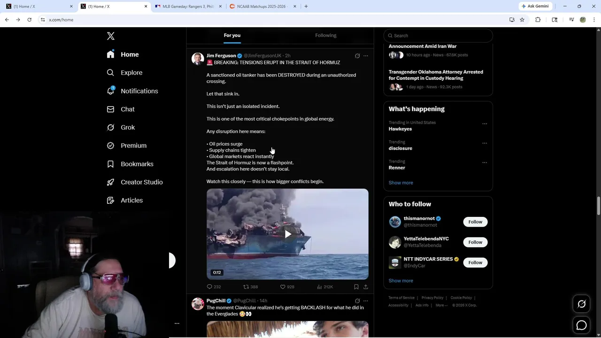The image size is (601, 338).
Task: Open Cookie Policy link
Action: tap(461, 298)
